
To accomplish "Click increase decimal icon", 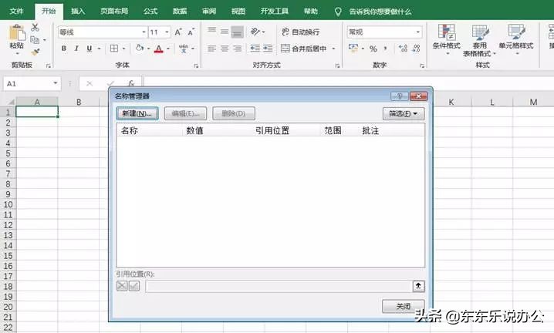I will pos(403,49).
